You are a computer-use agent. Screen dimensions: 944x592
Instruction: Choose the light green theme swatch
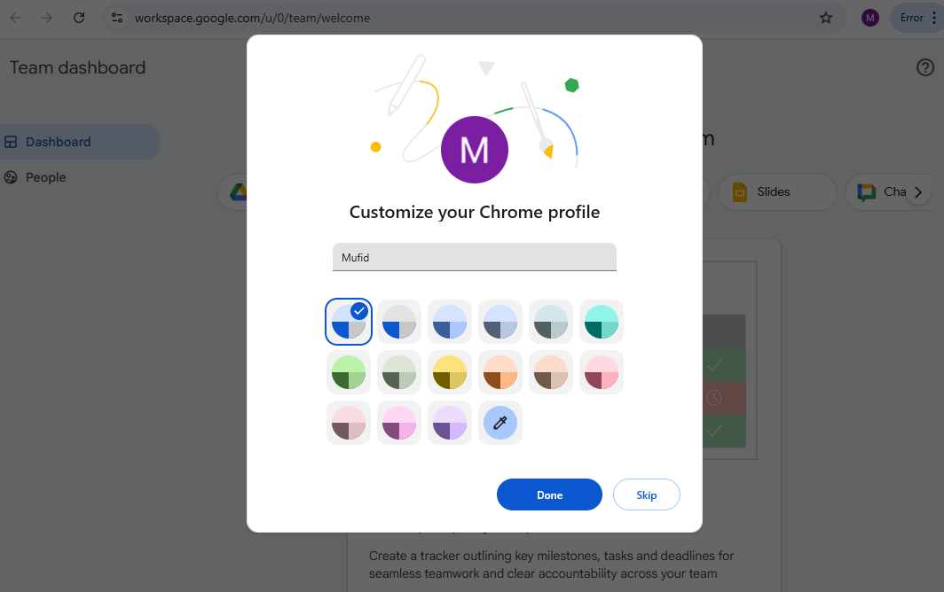[349, 372]
